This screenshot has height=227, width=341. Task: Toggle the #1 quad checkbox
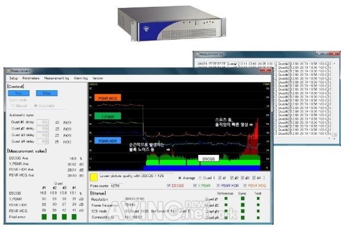(219, 178)
